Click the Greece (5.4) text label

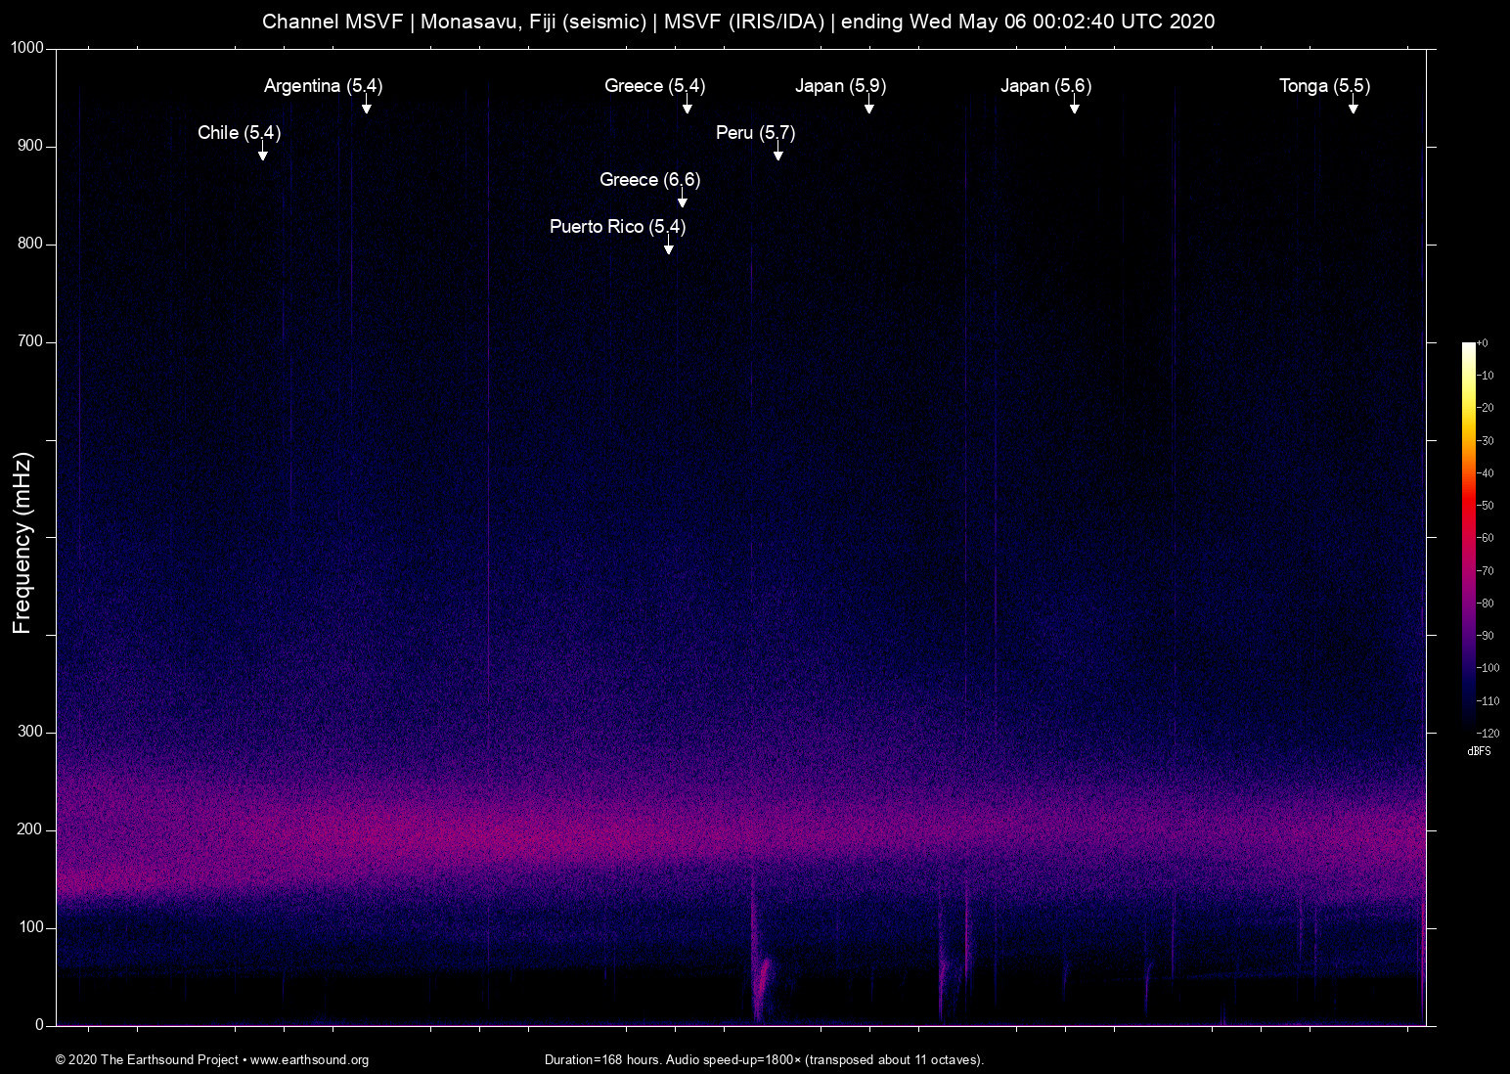[x=654, y=86]
